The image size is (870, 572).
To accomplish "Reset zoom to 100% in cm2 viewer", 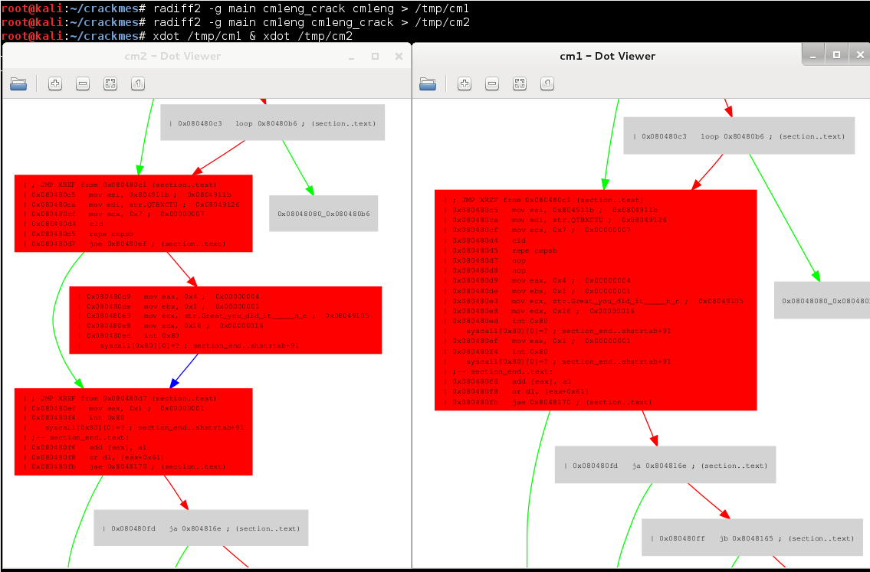I will [138, 83].
